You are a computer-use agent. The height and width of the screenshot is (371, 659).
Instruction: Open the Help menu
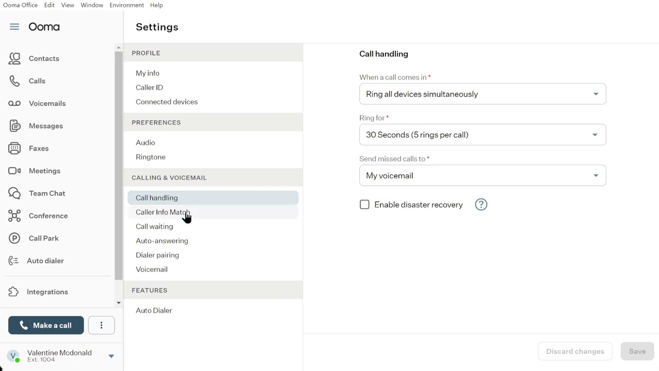tap(157, 5)
